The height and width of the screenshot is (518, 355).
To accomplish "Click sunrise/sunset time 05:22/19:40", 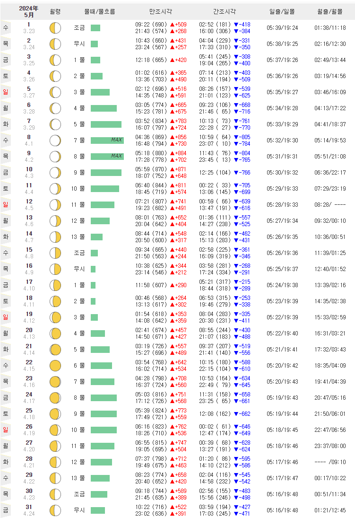I will point(282,334).
